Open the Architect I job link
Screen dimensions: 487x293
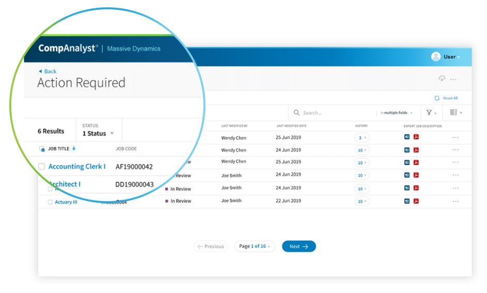(x=65, y=184)
